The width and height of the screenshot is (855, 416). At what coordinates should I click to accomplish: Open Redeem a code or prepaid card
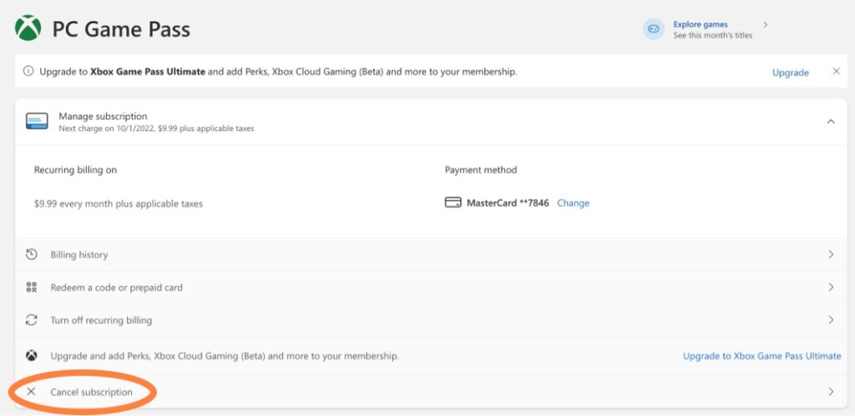click(x=116, y=288)
